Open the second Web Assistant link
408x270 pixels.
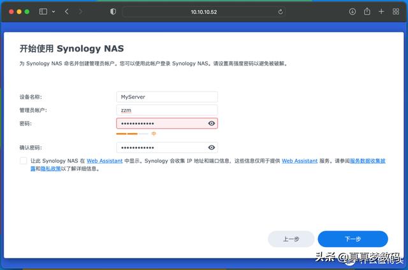coord(300,161)
